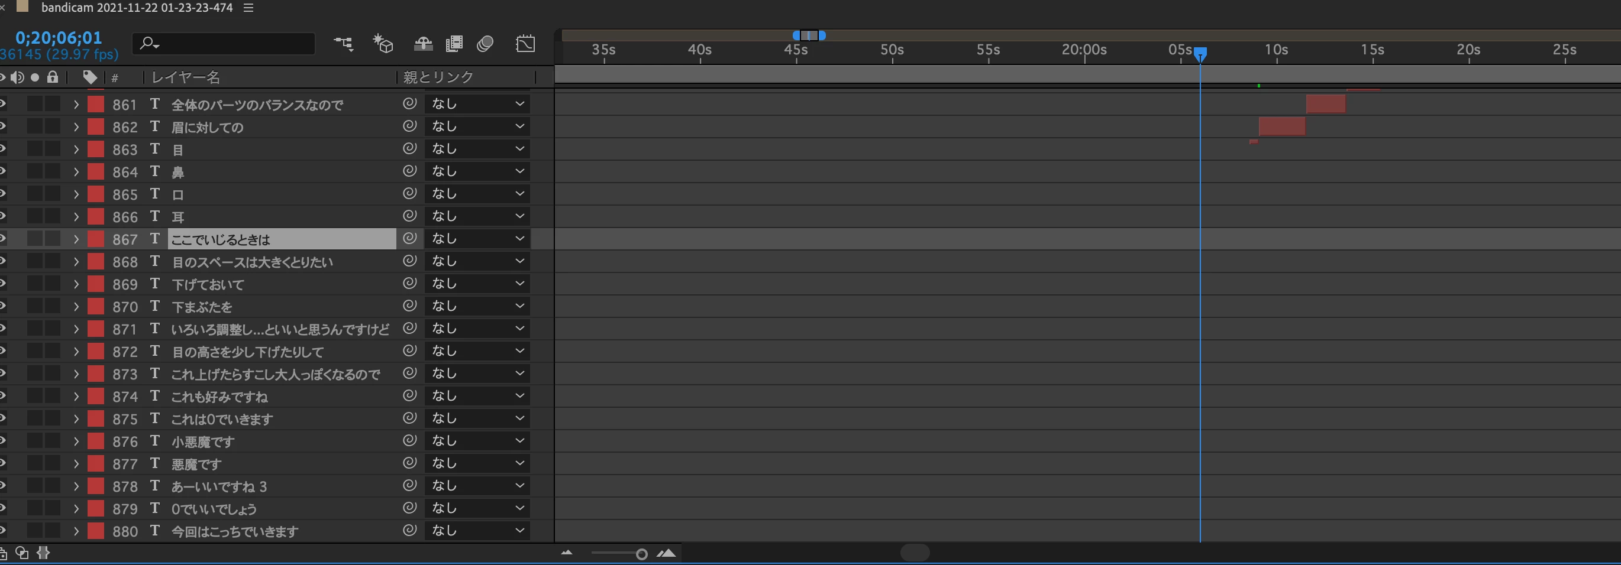
Task: Toggle the In/Out/Duration pane icon
Action: [x=43, y=553]
